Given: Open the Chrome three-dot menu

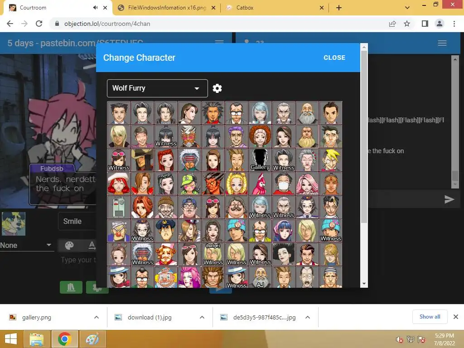Looking at the screenshot, I should tap(454, 24).
